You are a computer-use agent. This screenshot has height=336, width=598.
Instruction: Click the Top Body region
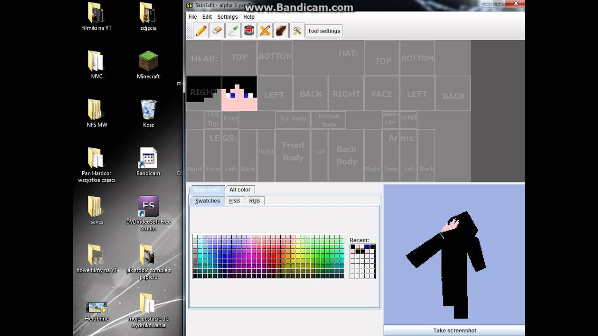point(293,120)
